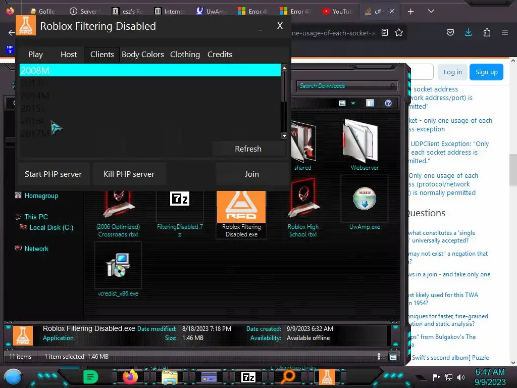
Task: Click the Sign up button on the webpage
Action: tap(486, 72)
